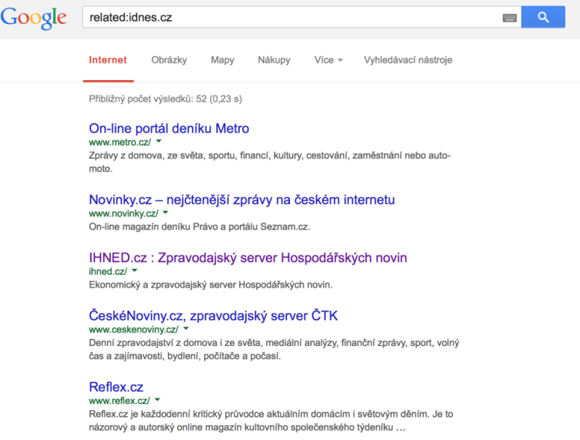The width and height of the screenshot is (580, 440).
Task: Click the result count text Přibližný počet výsledků
Action: tap(165, 99)
